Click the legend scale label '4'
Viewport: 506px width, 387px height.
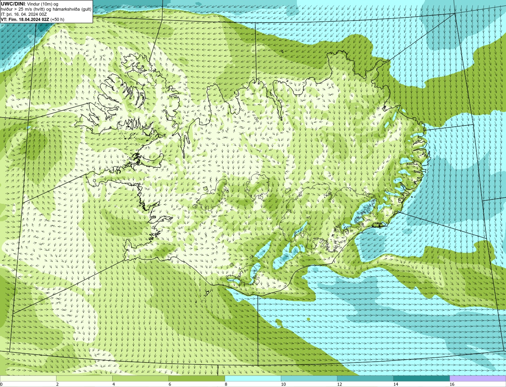pyautogui.click(x=113, y=384)
